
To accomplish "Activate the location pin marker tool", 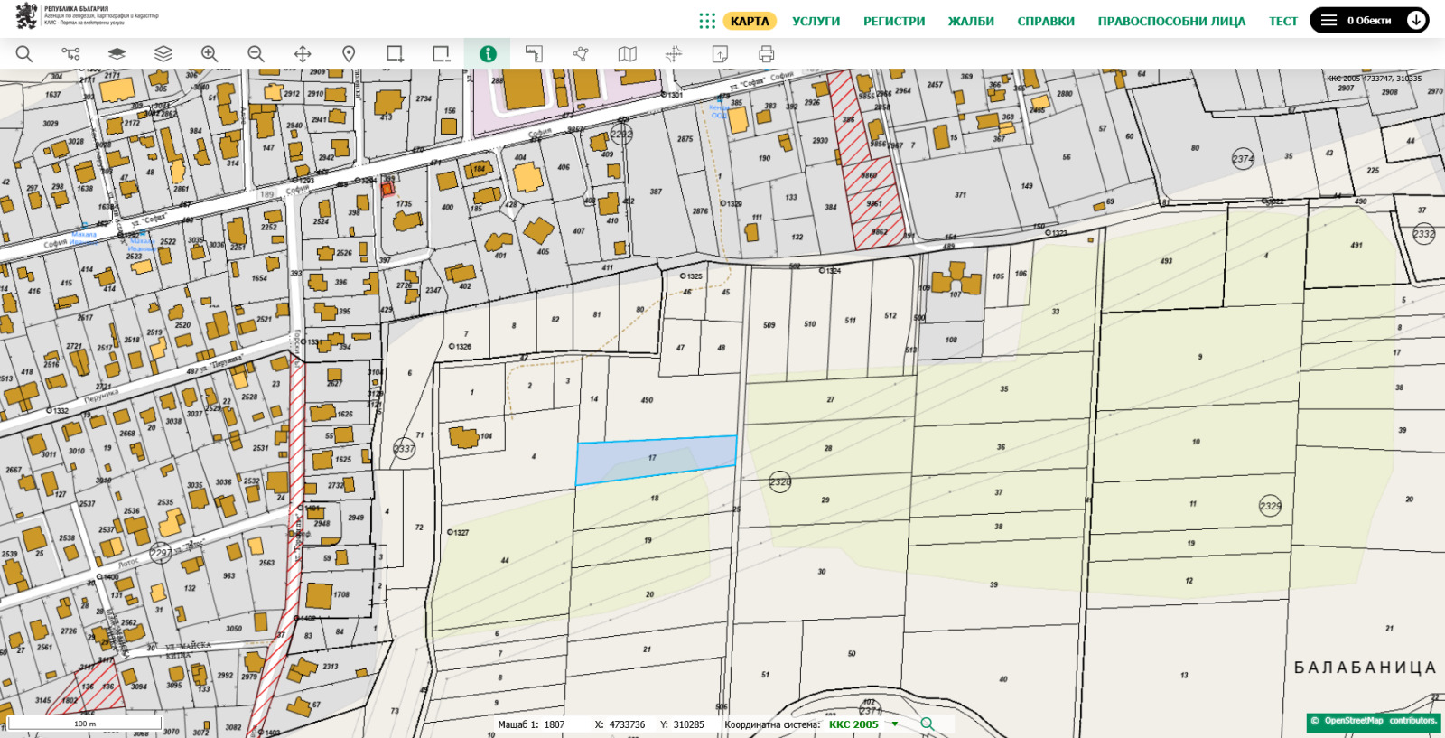I will pos(349,54).
